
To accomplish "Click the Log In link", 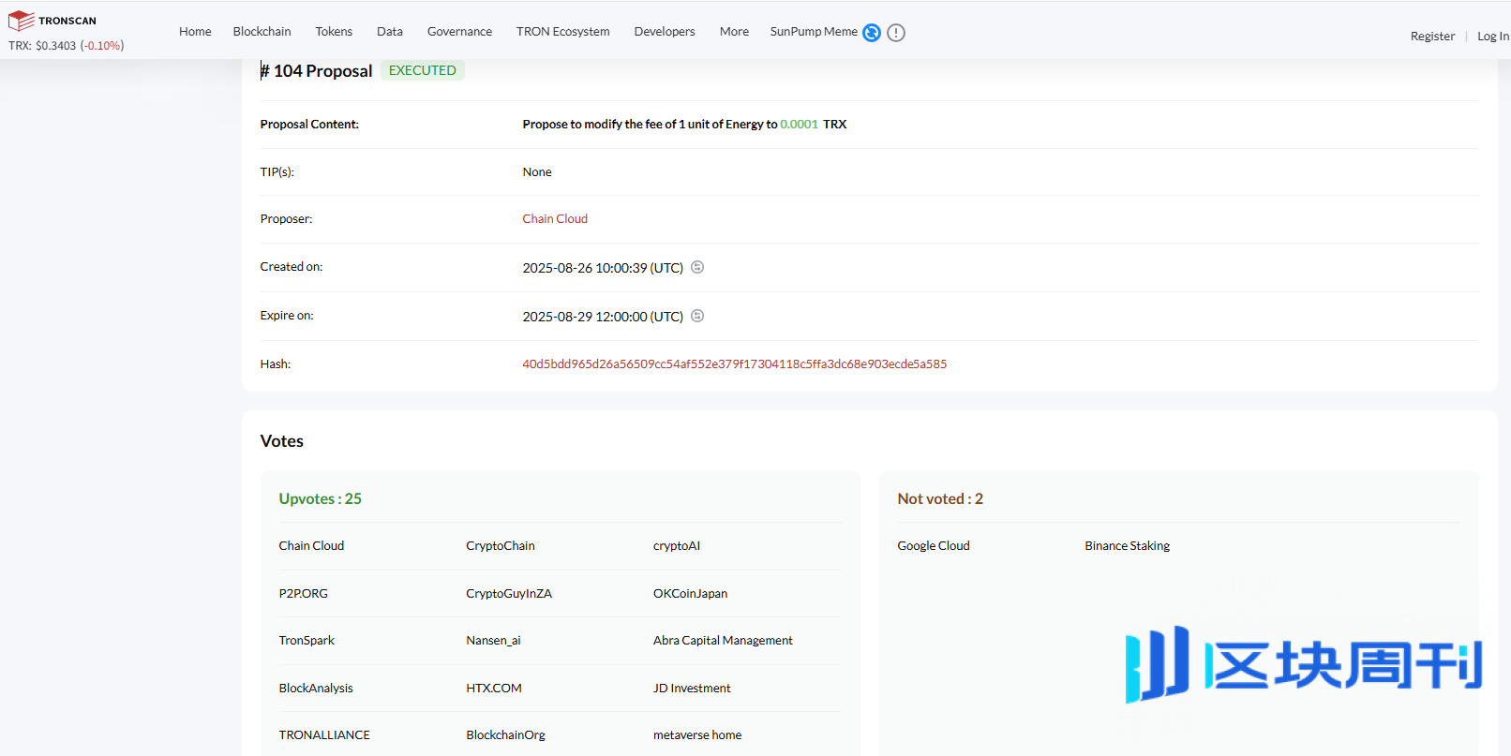I will [1493, 37].
